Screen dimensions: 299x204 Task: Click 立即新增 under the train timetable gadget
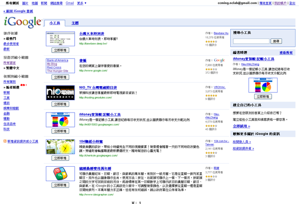click(x=60, y=50)
